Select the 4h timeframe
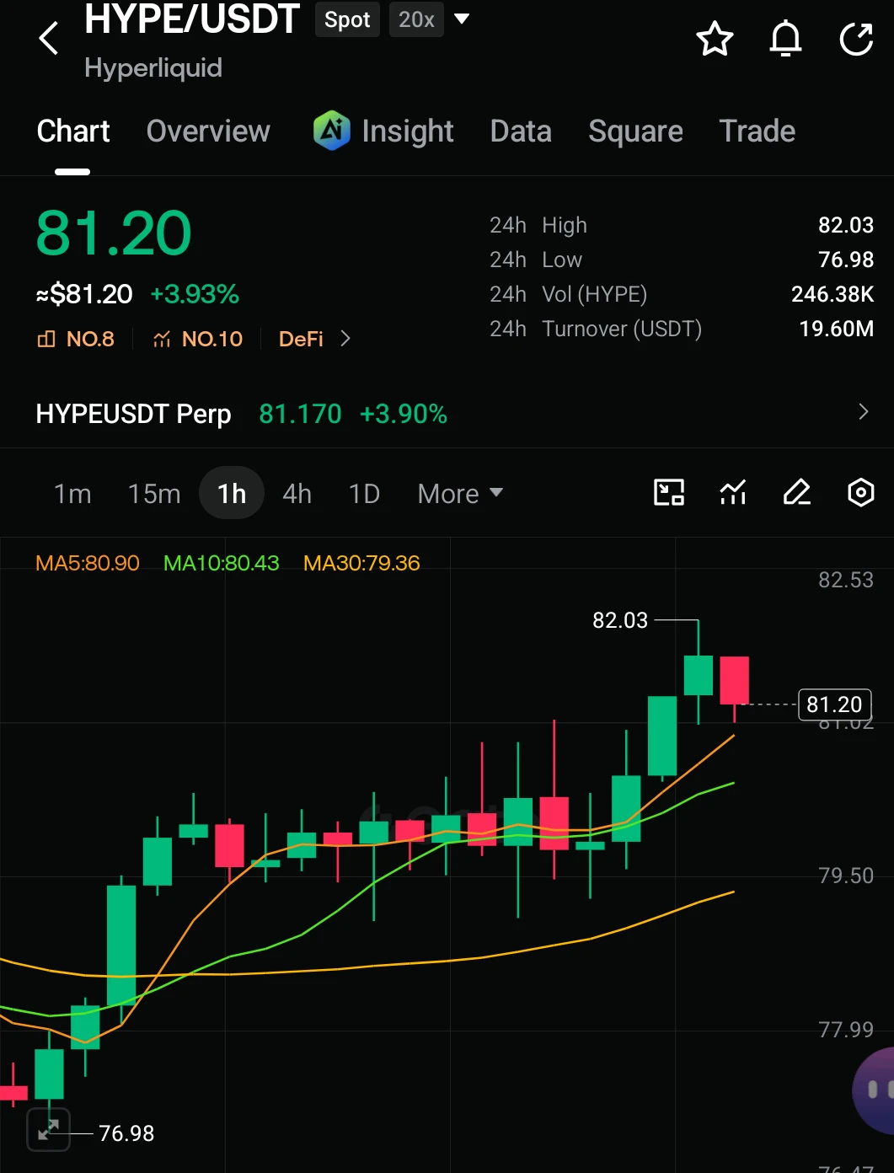The width and height of the screenshot is (894, 1173). click(297, 493)
